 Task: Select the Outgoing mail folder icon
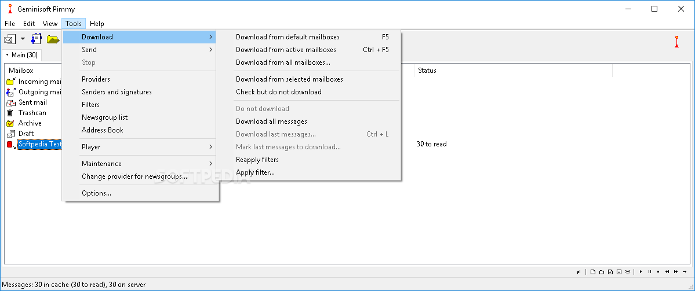coord(11,92)
